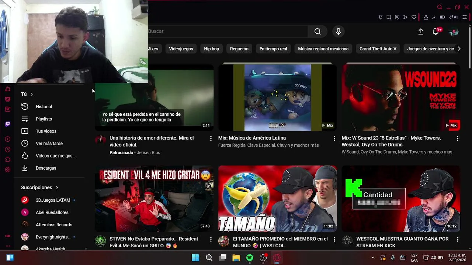Open the Opera AI assistant button
The width and height of the screenshot is (472, 265).
coord(454,17)
